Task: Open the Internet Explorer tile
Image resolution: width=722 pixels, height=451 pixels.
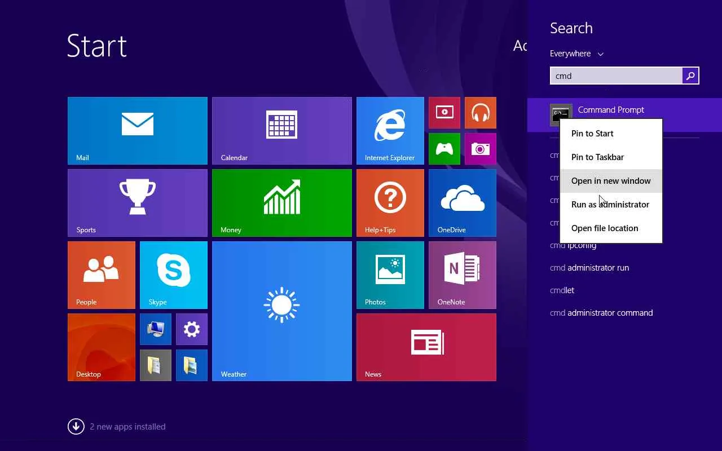Action: click(390, 131)
